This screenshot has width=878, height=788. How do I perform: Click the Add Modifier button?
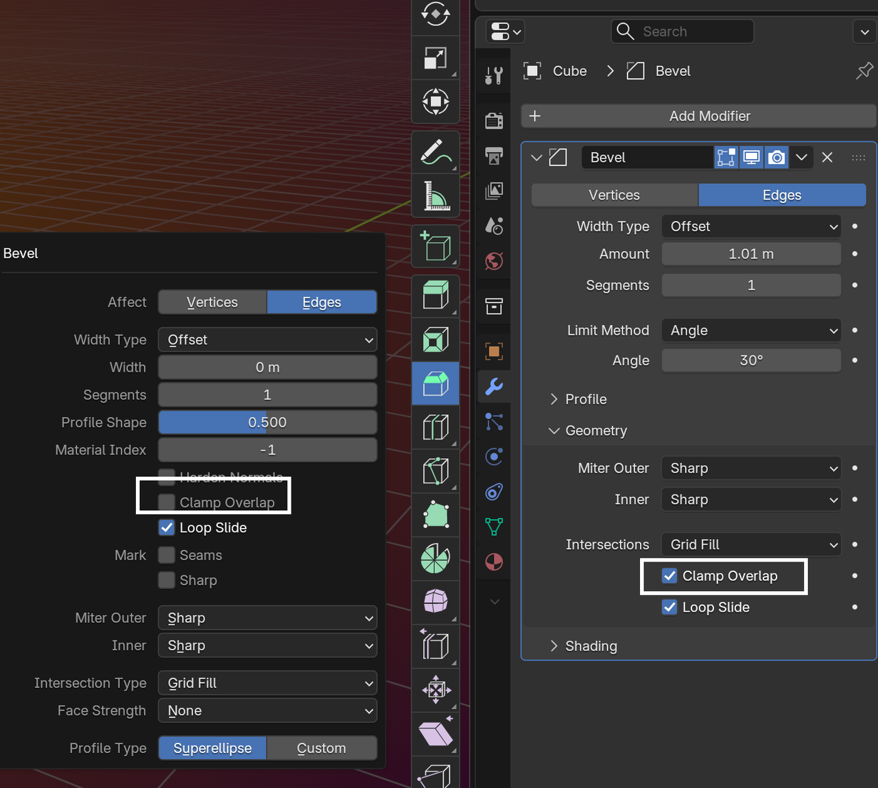[698, 116]
